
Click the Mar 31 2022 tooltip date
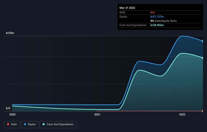127,8
